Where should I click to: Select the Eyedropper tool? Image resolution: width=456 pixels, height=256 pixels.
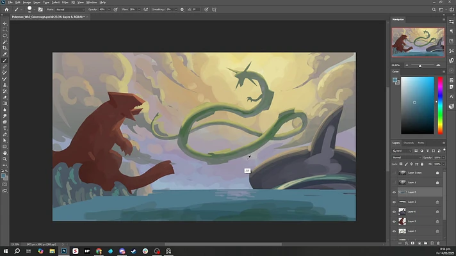point(4,54)
